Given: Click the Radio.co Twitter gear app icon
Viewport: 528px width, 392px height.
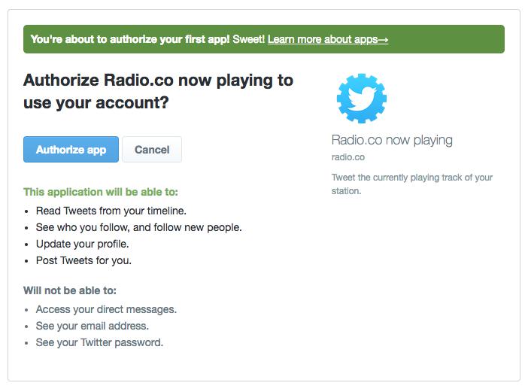Looking at the screenshot, I should [x=361, y=99].
